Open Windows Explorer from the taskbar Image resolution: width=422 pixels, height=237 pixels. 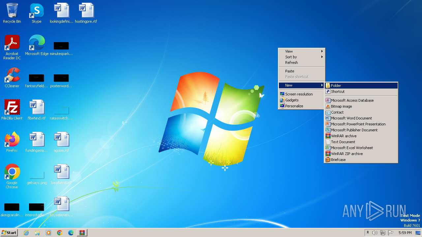tap(37, 233)
